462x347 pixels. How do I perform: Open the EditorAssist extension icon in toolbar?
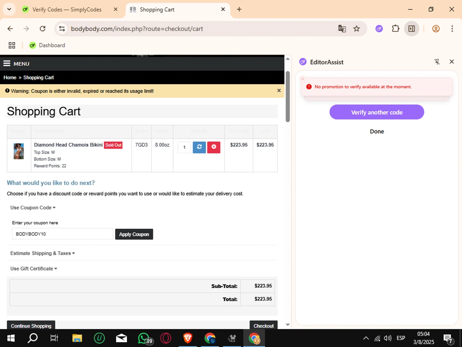click(379, 29)
